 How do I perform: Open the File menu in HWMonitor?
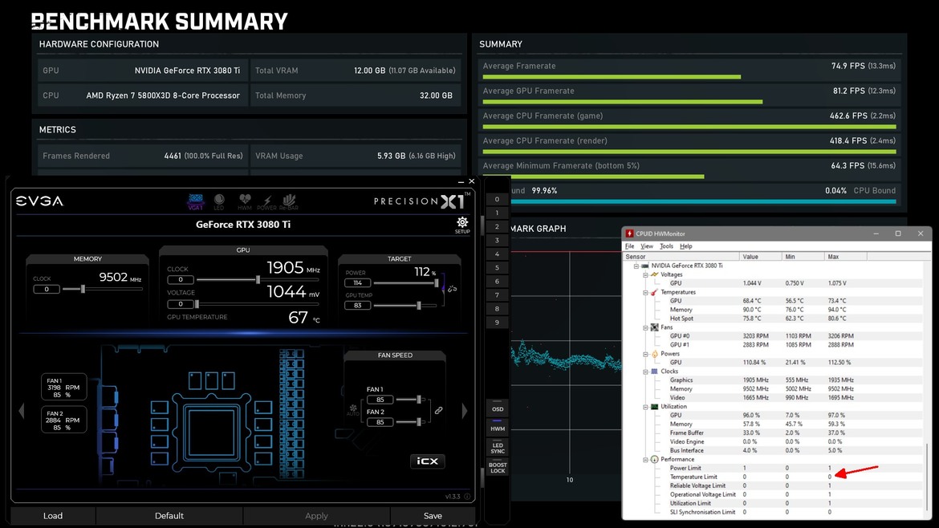tap(629, 246)
